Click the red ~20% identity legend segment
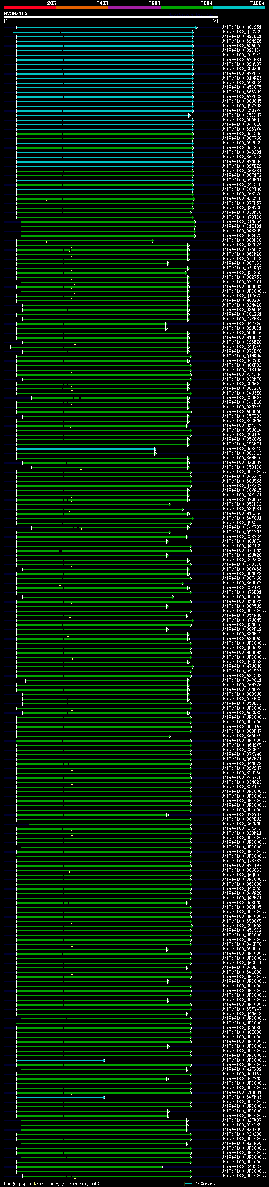The image size is (269, 1187). click(x=30, y=8)
